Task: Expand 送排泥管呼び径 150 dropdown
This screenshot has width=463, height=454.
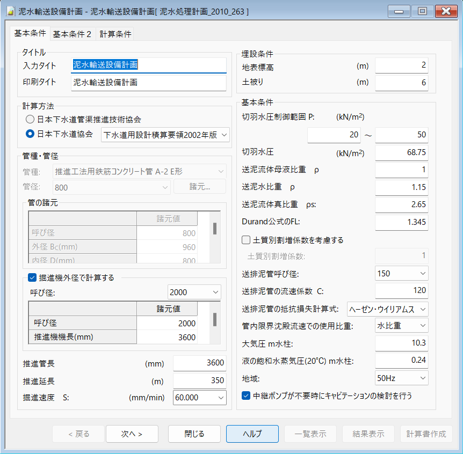Action: pos(401,274)
